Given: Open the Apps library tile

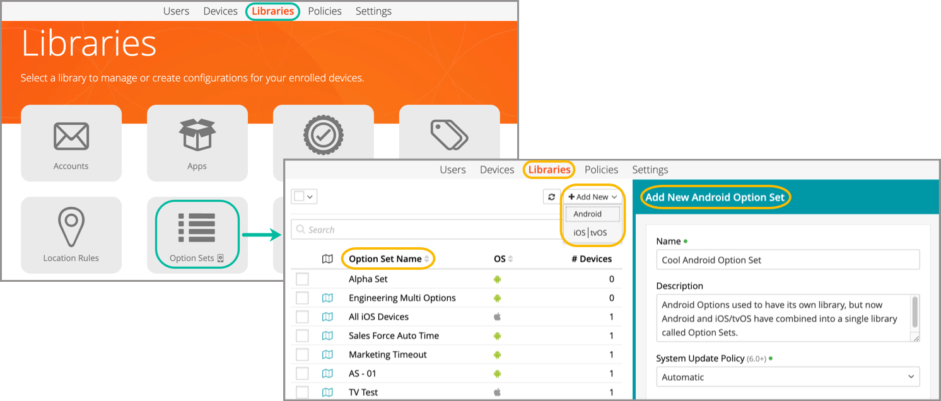Looking at the screenshot, I should click(x=197, y=143).
